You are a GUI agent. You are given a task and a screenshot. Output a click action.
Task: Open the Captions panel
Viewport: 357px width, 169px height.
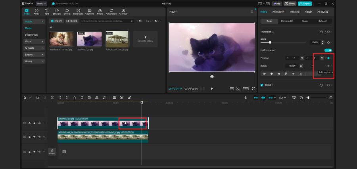90,12
